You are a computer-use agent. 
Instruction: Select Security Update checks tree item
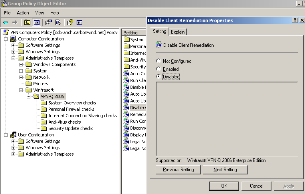[x=71, y=128]
